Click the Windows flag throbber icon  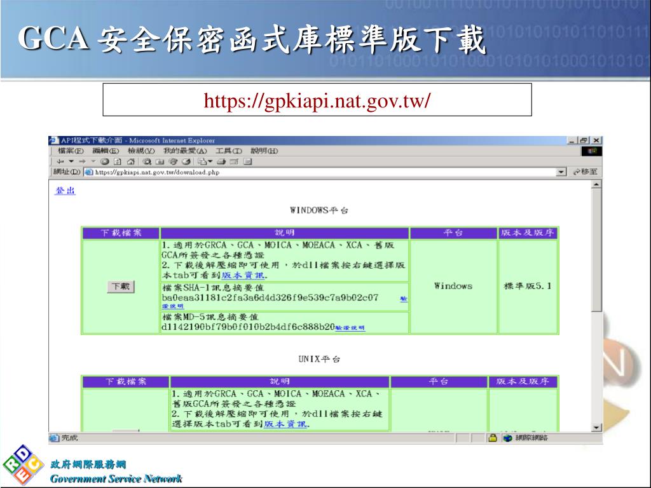tap(592, 151)
